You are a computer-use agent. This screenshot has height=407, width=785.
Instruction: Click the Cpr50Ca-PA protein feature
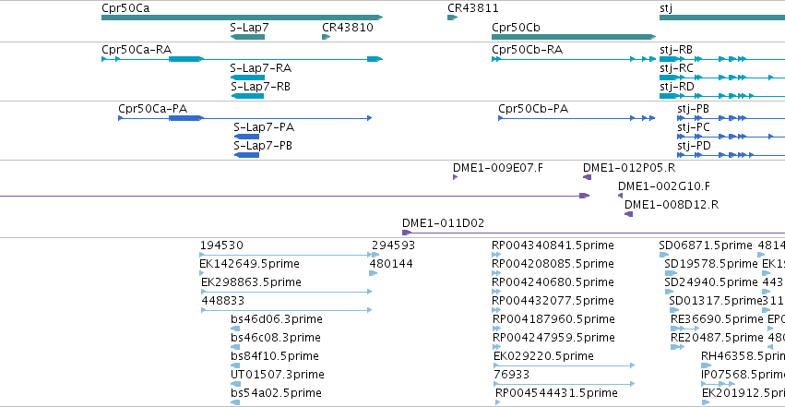[x=245, y=118]
